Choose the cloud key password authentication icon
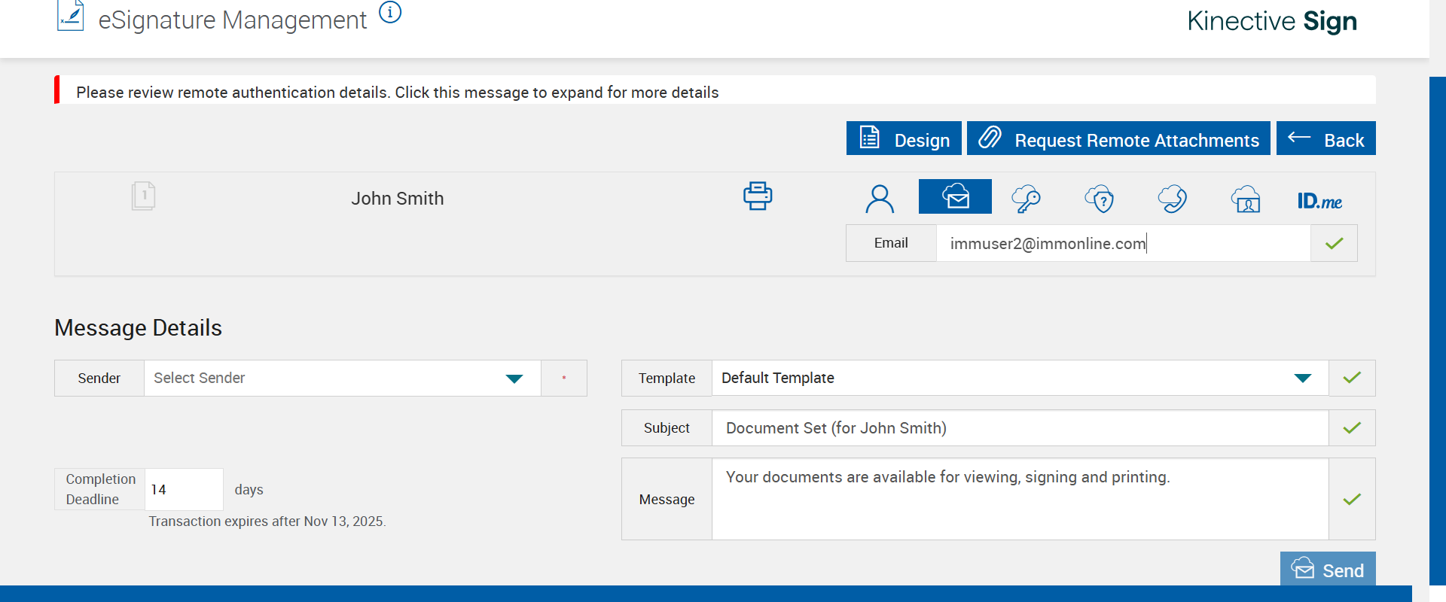Viewport: 1446px width, 602px height. [x=1026, y=199]
